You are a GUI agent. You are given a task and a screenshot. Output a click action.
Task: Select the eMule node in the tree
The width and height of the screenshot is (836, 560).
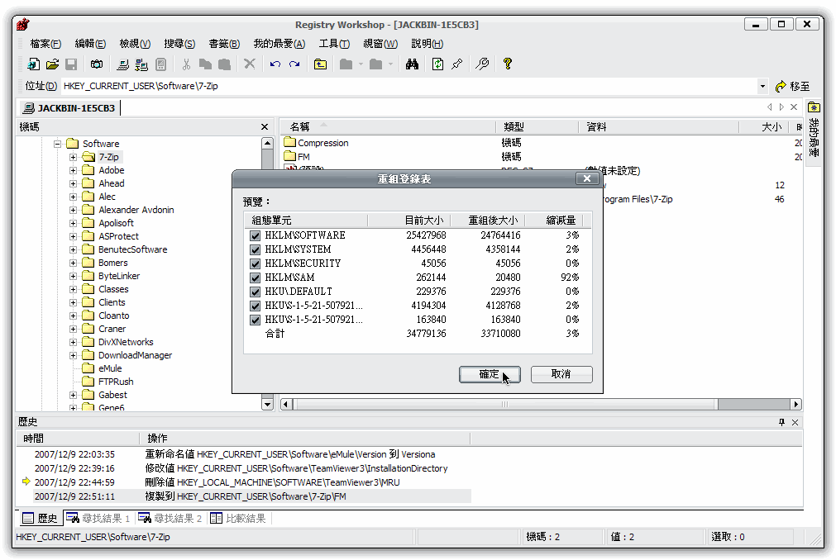111,368
